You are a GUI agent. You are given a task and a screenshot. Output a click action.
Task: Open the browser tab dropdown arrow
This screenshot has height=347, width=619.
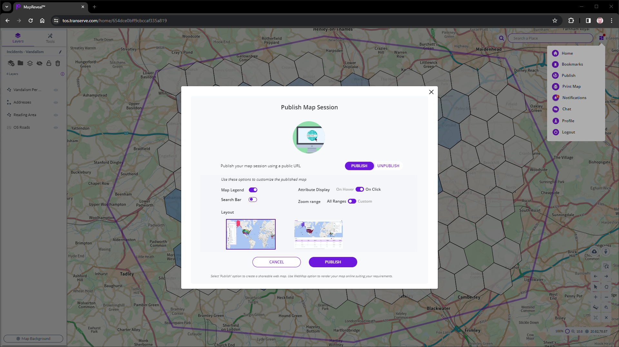[x=7, y=7]
